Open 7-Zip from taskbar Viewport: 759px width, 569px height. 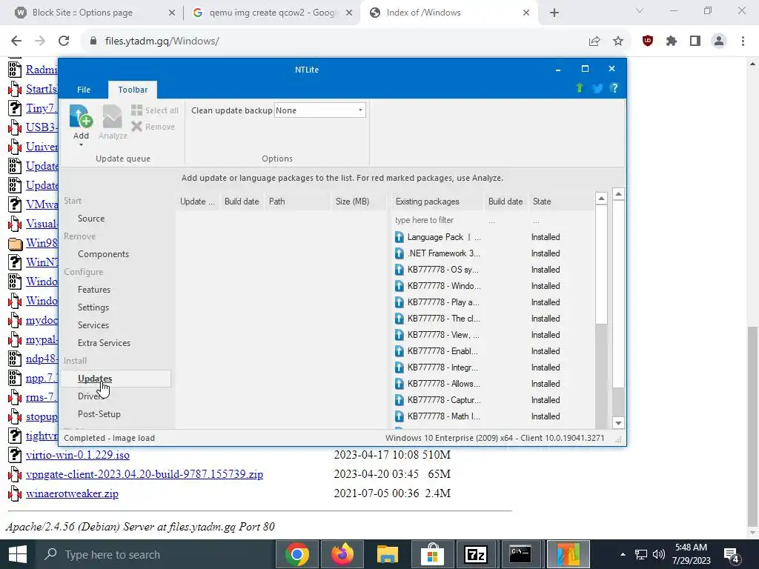[x=475, y=554]
